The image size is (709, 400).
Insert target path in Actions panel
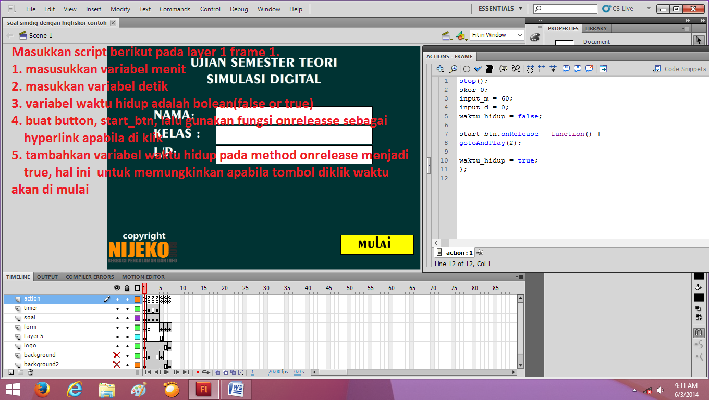(x=467, y=68)
